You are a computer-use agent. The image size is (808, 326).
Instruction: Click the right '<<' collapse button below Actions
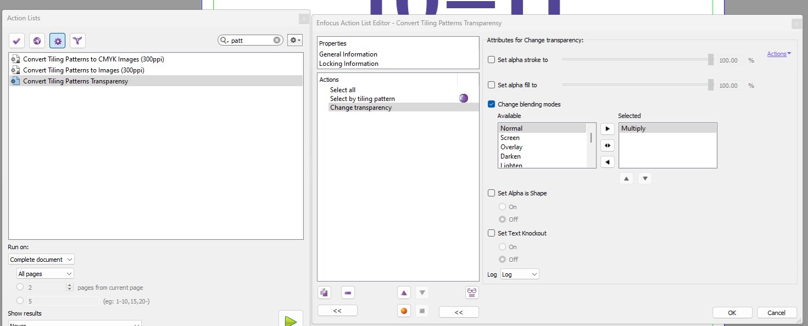pos(459,312)
